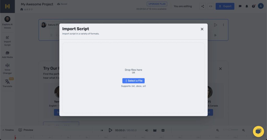
Task: Click the timeline zoom out magnifier
Action: click(x=217, y=130)
